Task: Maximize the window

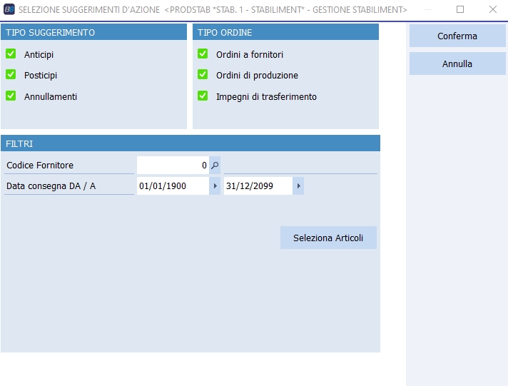Action: [460, 9]
